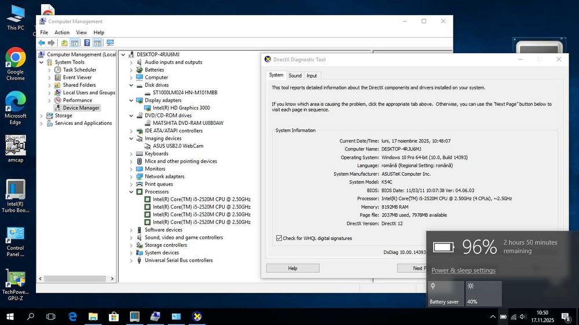Click the monitor icon at toolbar end
This screenshot has height=325, width=579.
tap(110, 43)
